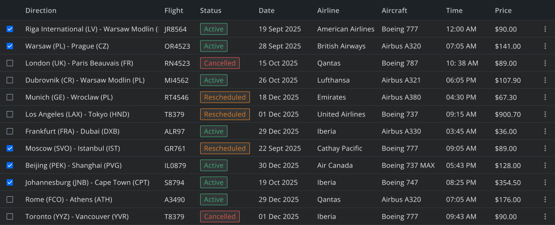Image resolution: width=555 pixels, height=225 pixels.
Task: Open more options for London - Paris Beauvais row
Action: coord(545,63)
